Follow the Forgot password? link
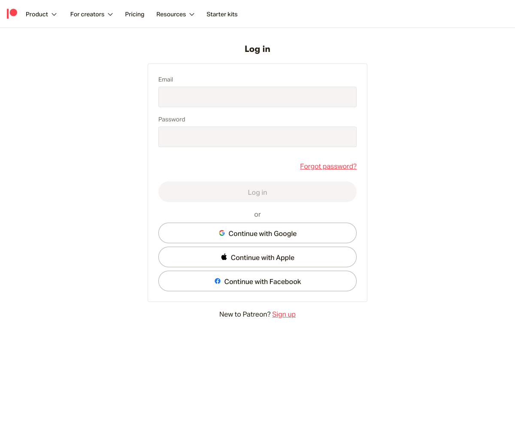Viewport: 515px width, 429px height. pos(328,166)
